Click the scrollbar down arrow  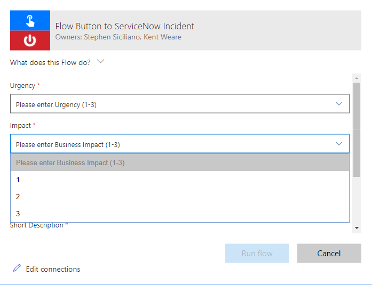click(357, 228)
